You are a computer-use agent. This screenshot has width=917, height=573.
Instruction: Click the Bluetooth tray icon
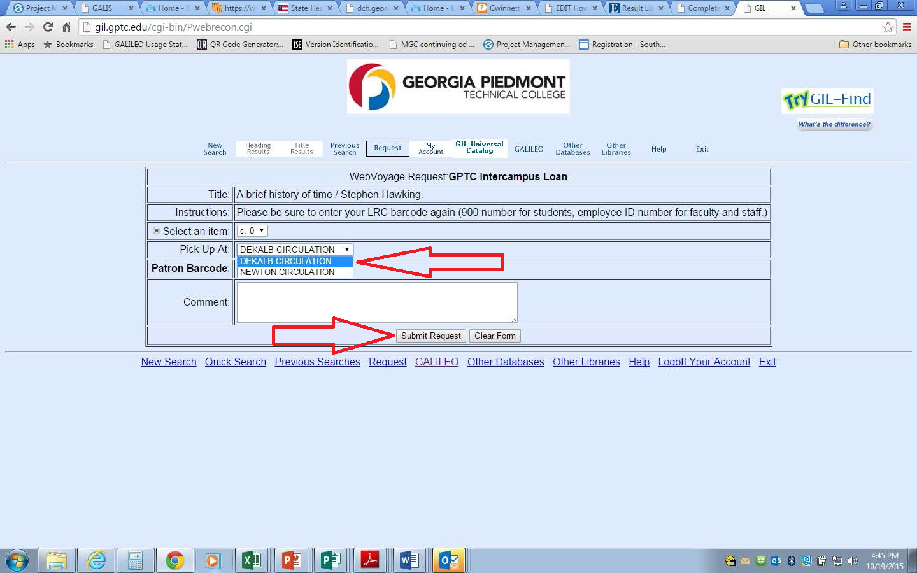[x=792, y=561]
